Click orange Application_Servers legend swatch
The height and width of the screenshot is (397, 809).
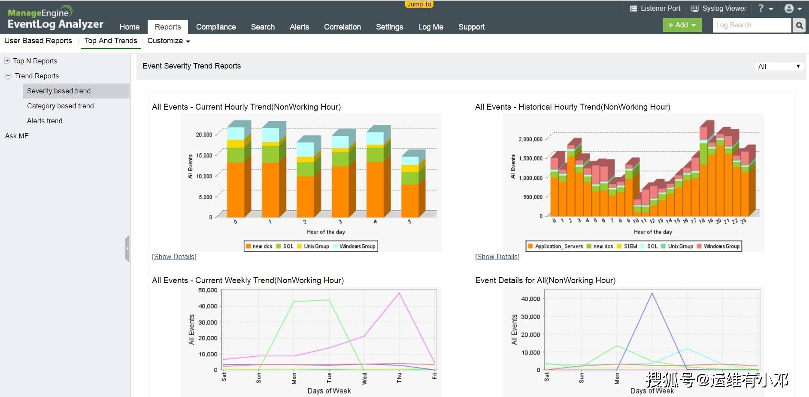530,246
